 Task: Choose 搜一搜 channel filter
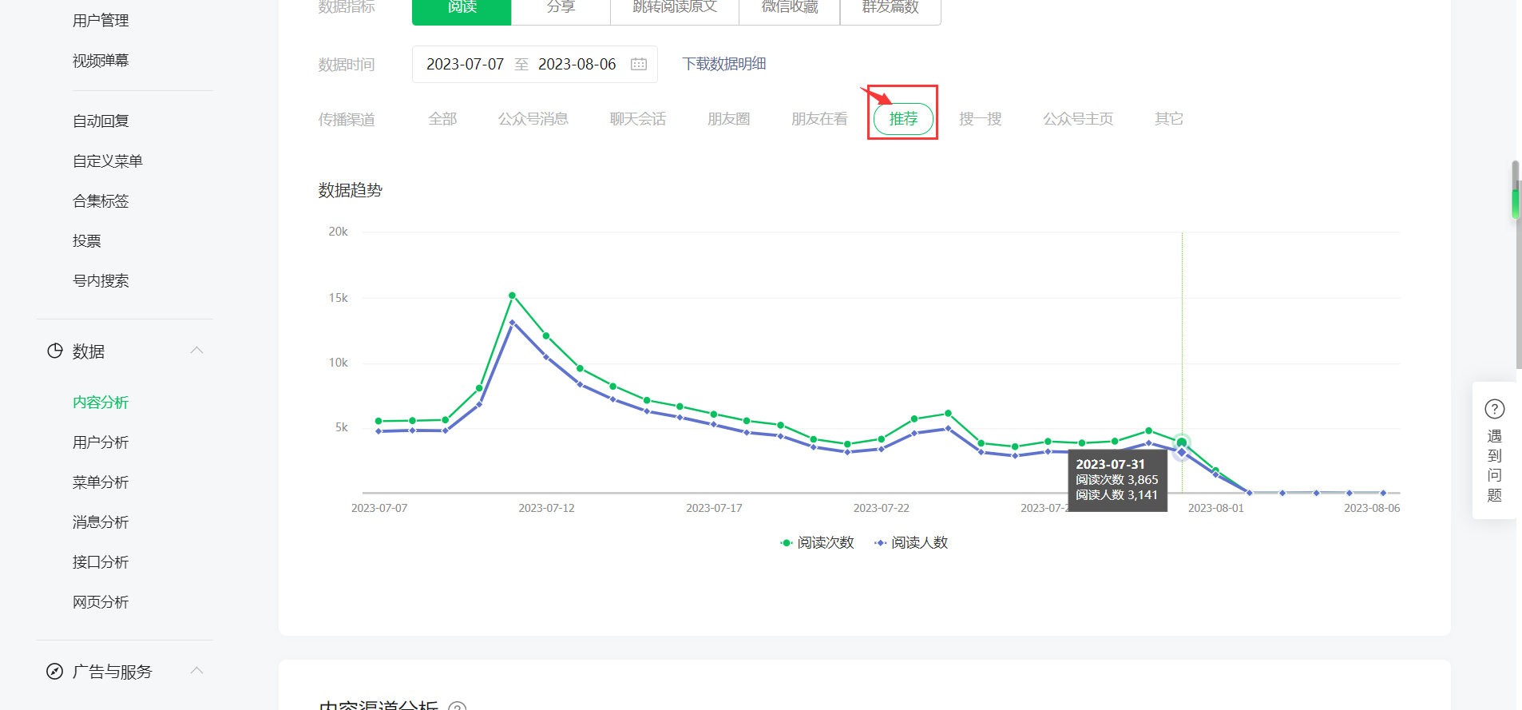pyautogui.click(x=981, y=119)
